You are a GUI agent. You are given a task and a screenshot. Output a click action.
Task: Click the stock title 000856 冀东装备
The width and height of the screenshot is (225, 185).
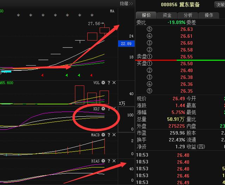coord(180,5)
